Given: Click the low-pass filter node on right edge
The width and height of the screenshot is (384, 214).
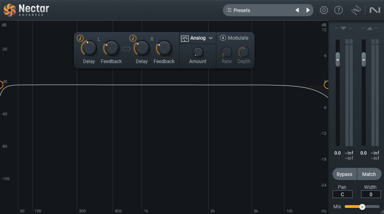Looking at the screenshot, I should [x=326, y=85].
